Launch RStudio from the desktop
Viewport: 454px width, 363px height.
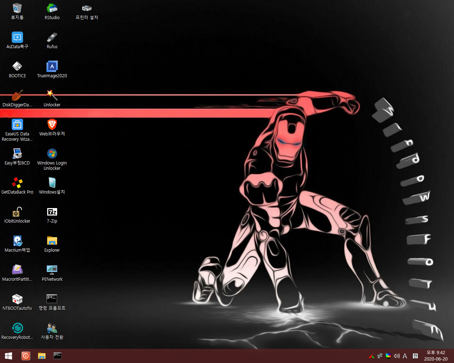click(x=52, y=11)
